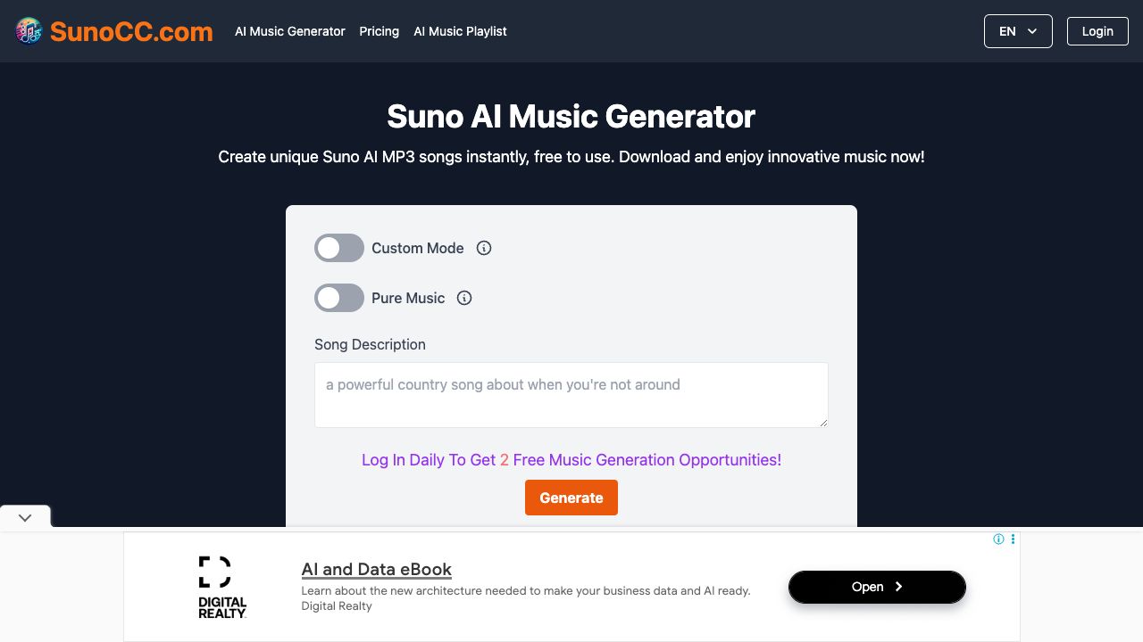
Task: Open the AI Music Playlist menu item
Action: point(460,31)
